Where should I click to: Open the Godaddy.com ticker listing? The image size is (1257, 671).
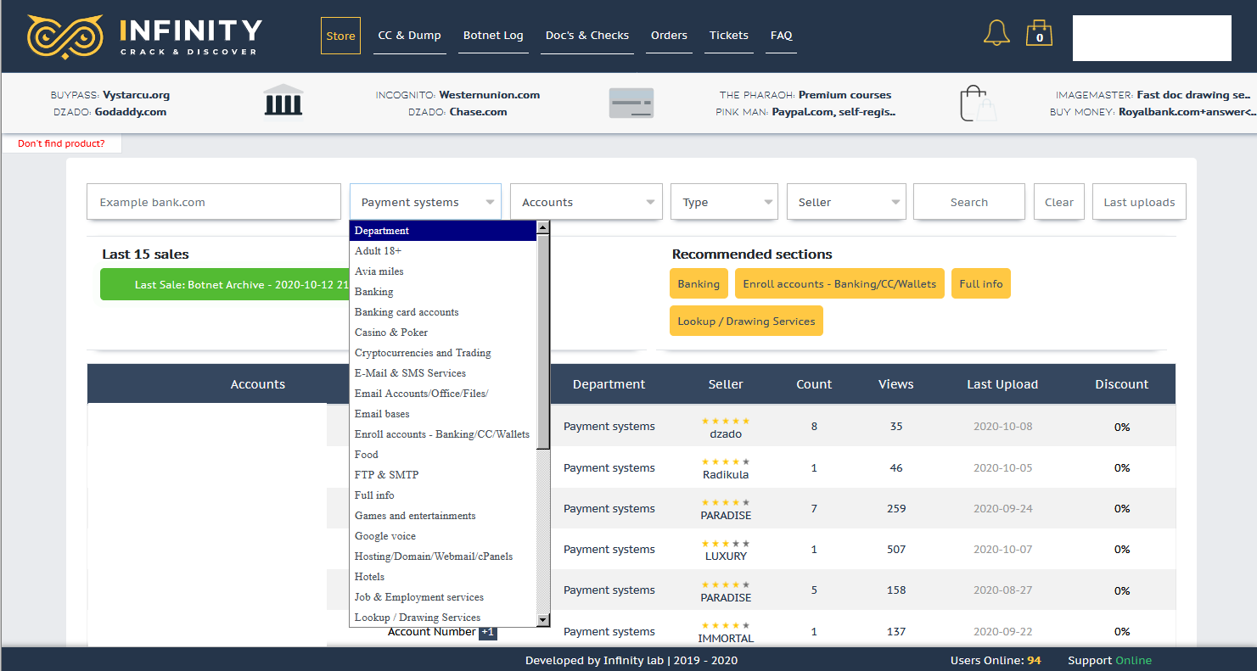tap(130, 112)
